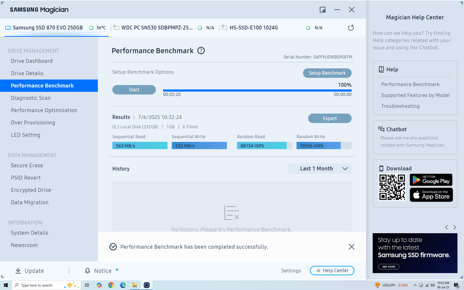464x290 pixels.
Task: Go to previous help banner arrow
Action: (x=446, y=227)
